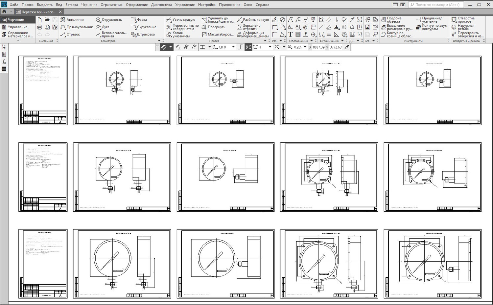Select the Окружность circle tool
The image size is (493, 305).
109,20
